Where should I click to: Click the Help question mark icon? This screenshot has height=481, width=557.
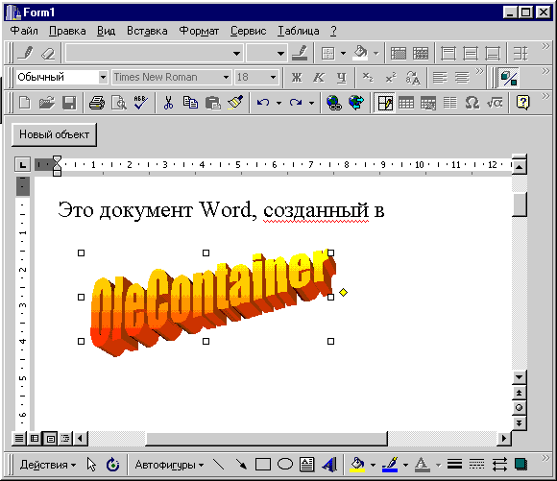pos(522,103)
